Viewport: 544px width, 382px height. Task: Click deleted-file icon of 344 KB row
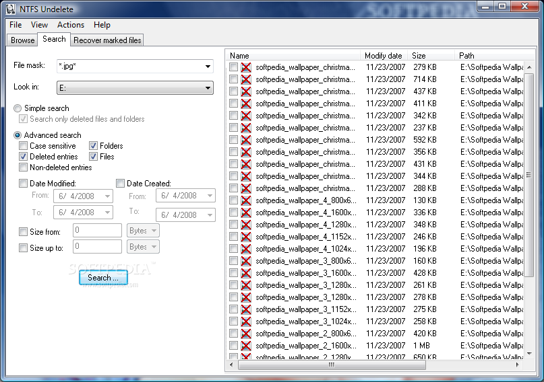coord(246,176)
